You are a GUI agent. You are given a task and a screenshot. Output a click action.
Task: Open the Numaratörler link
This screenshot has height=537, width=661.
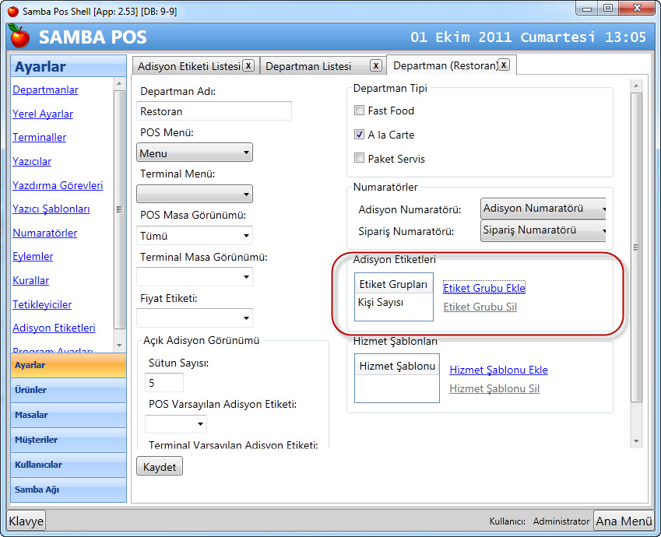tap(45, 233)
